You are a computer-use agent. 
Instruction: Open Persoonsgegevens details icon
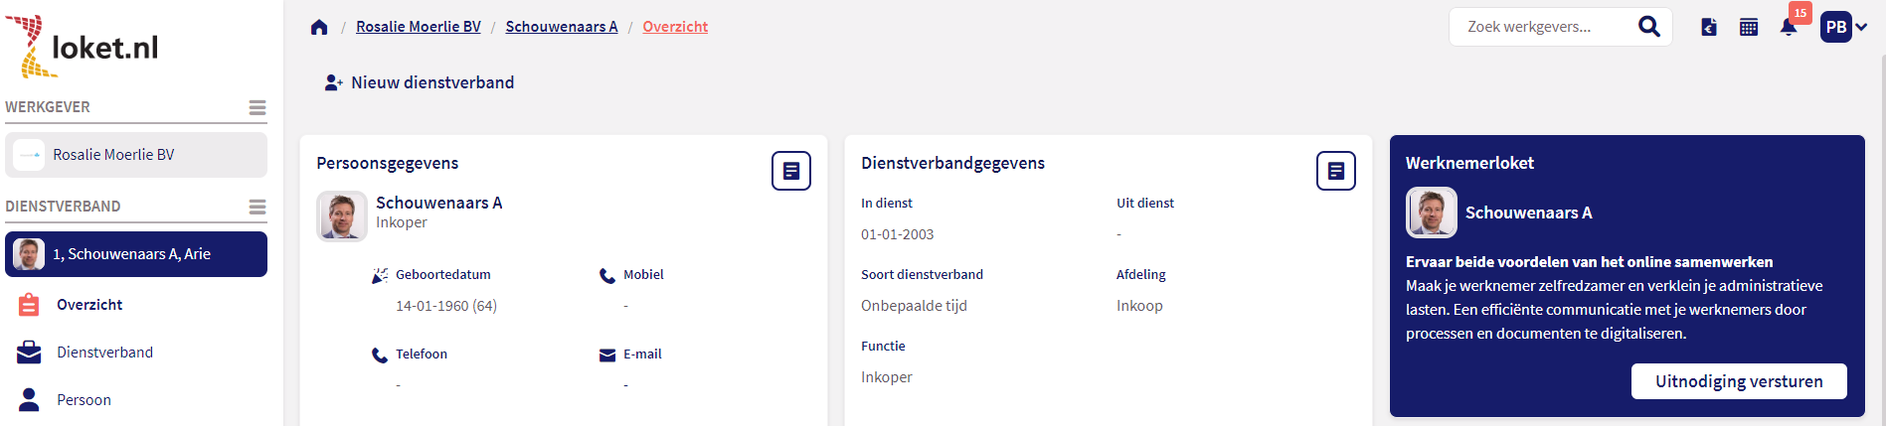click(791, 171)
